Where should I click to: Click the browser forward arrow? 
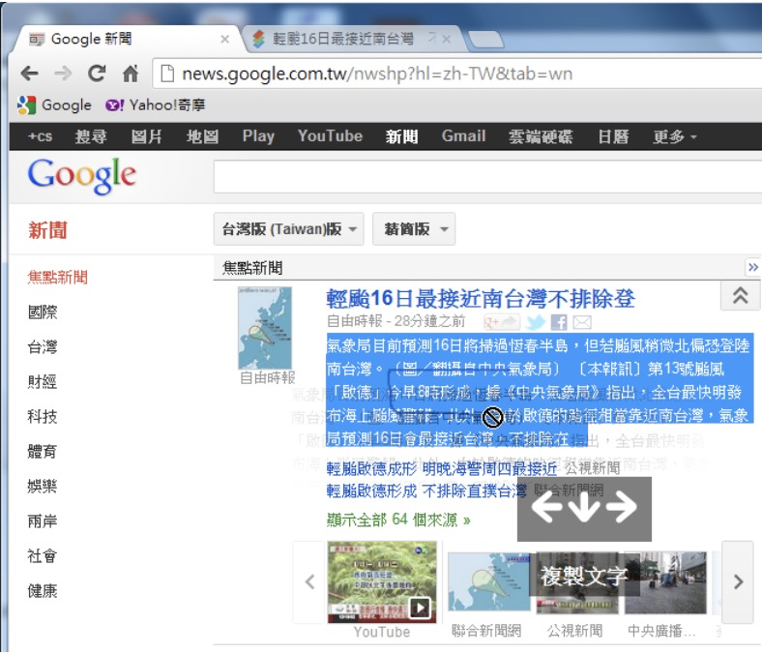click(x=63, y=74)
